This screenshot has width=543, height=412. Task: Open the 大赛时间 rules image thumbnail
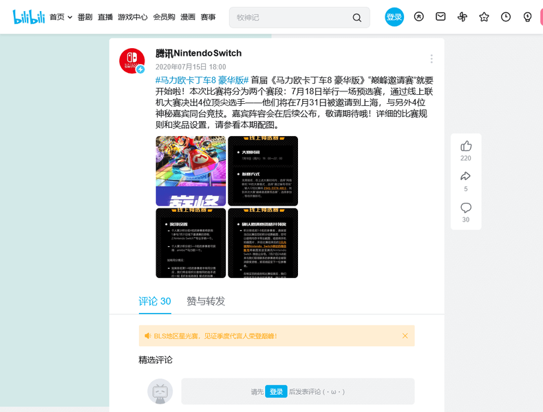pos(263,171)
